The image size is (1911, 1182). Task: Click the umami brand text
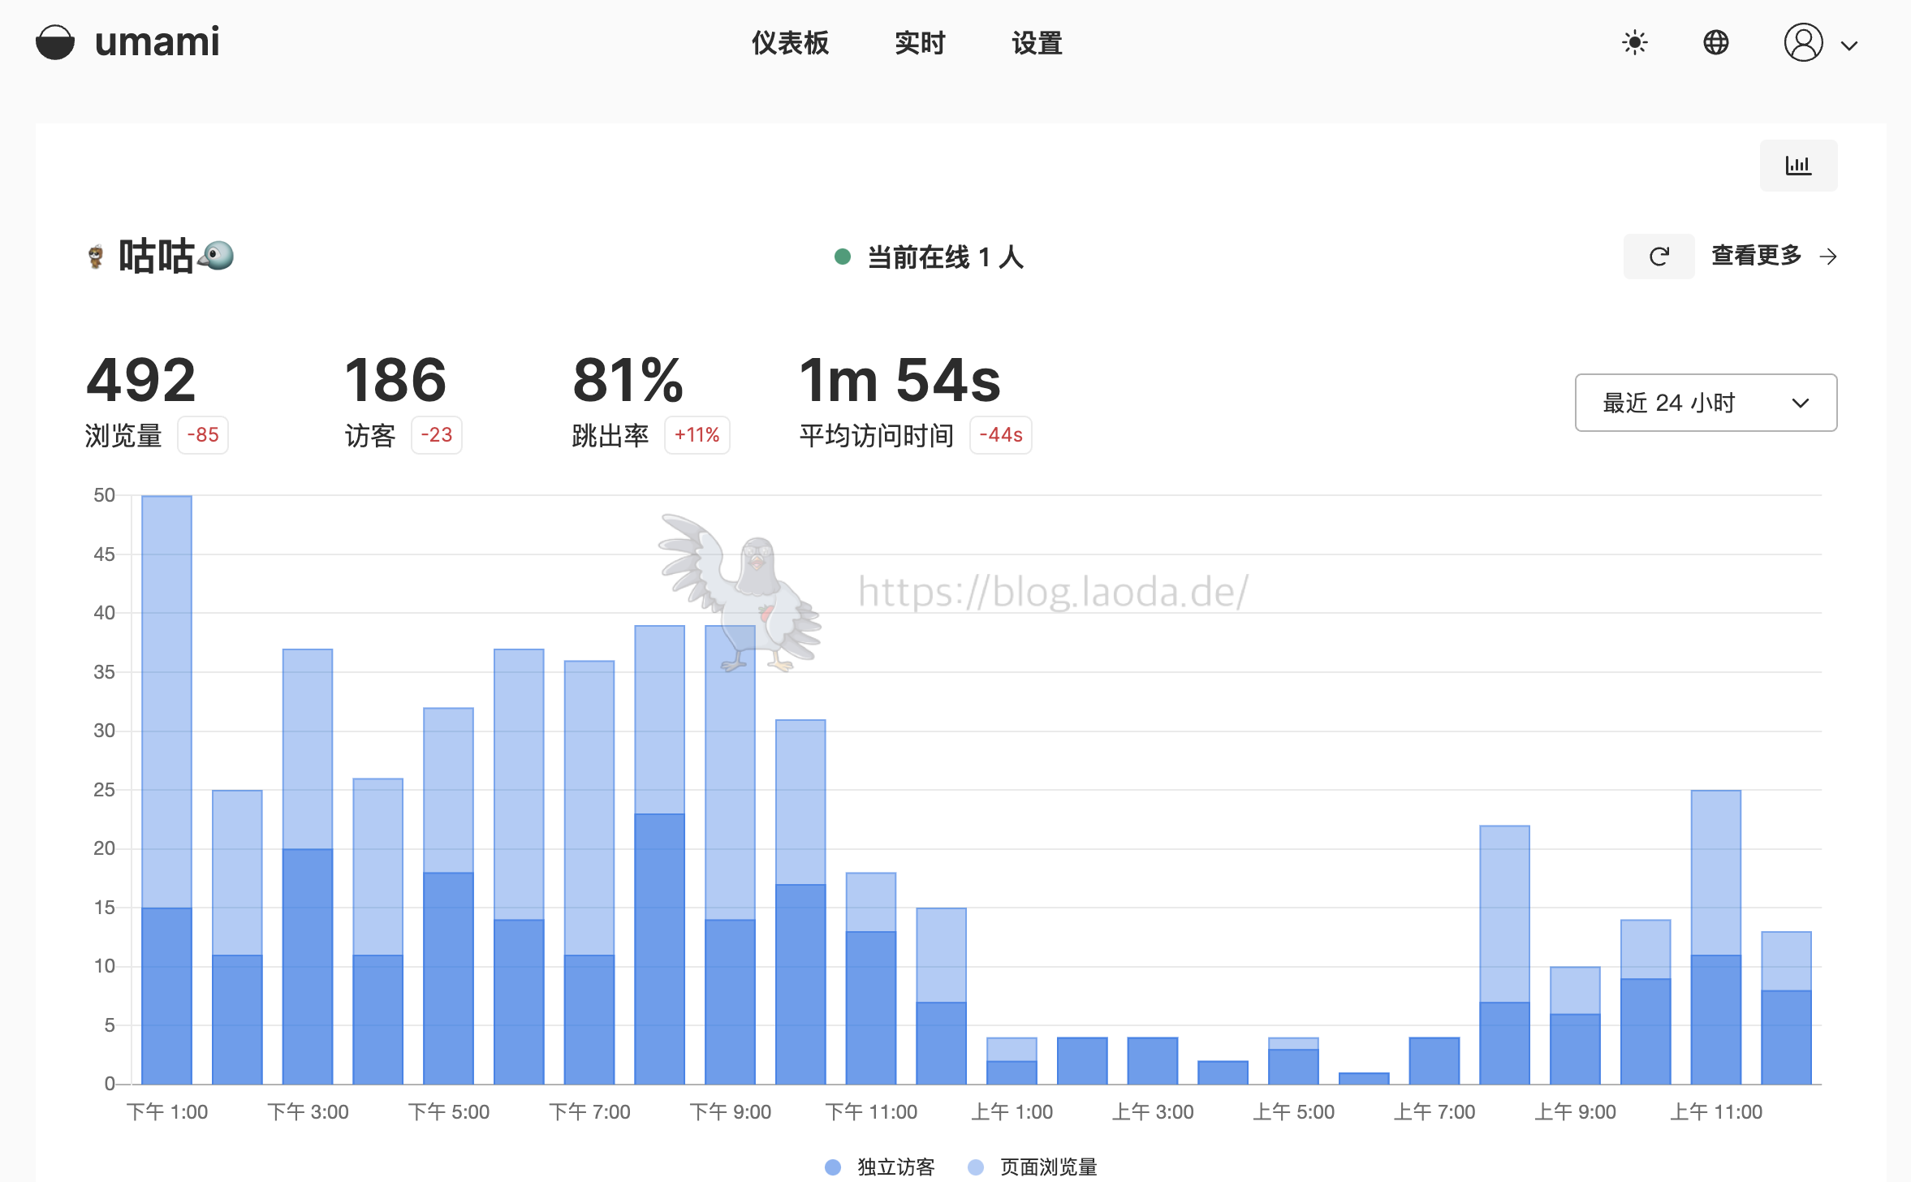point(157,42)
